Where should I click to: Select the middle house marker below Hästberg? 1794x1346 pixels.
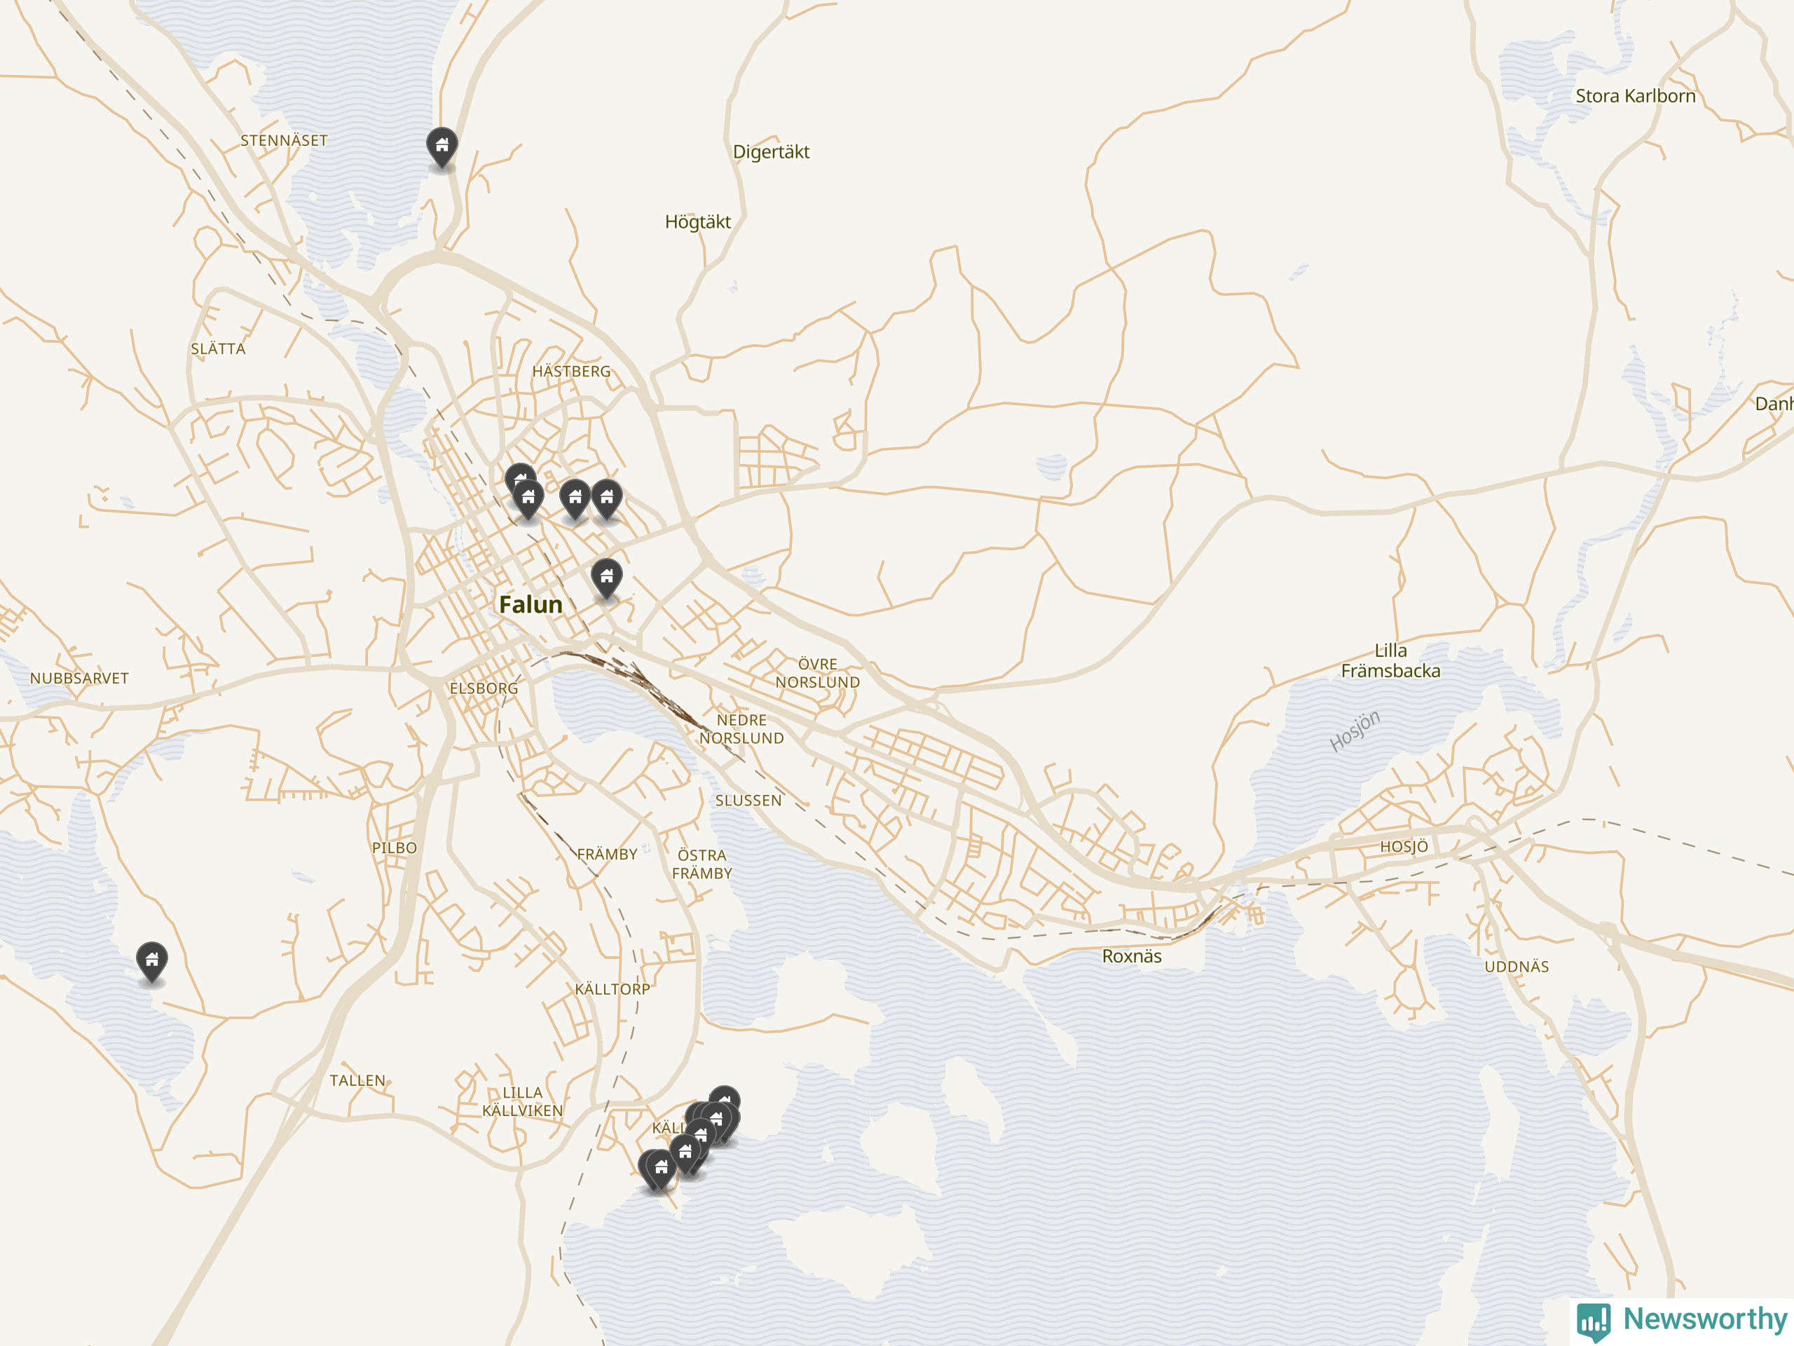click(575, 499)
